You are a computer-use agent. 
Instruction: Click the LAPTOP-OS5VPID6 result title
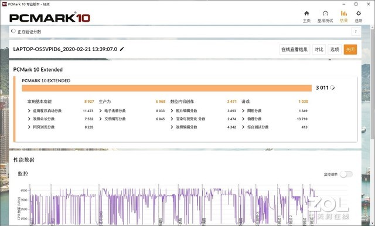coord(65,49)
